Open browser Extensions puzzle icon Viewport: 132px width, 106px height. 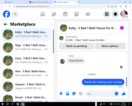121,7
